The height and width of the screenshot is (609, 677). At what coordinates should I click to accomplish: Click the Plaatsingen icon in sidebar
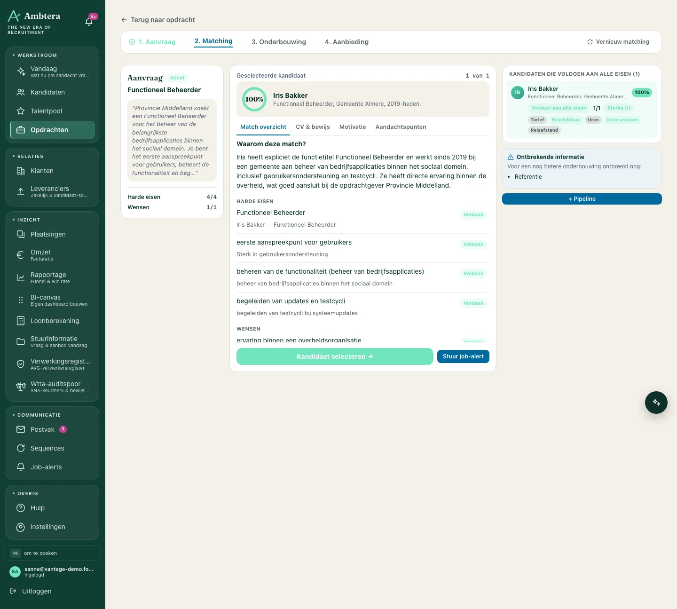pos(21,234)
